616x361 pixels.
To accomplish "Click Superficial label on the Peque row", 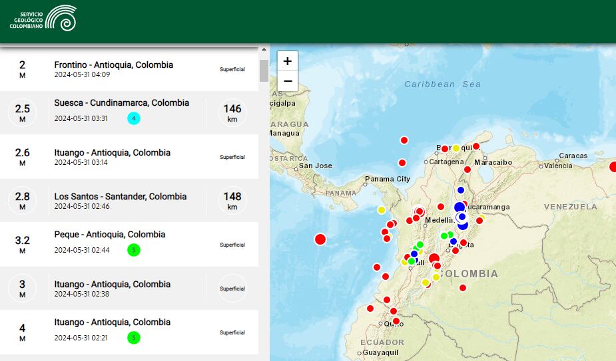I will (232, 245).
